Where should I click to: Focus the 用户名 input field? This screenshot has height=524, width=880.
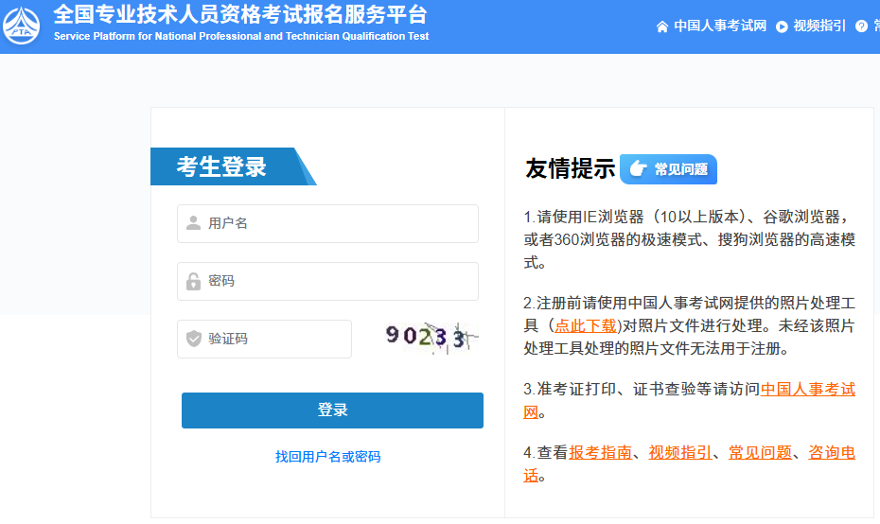click(x=341, y=223)
